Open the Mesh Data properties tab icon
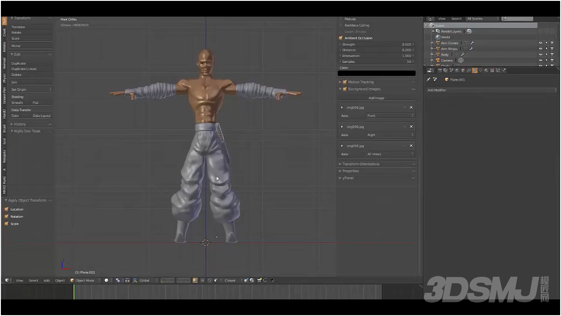561x316 pixels. (x=481, y=70)
